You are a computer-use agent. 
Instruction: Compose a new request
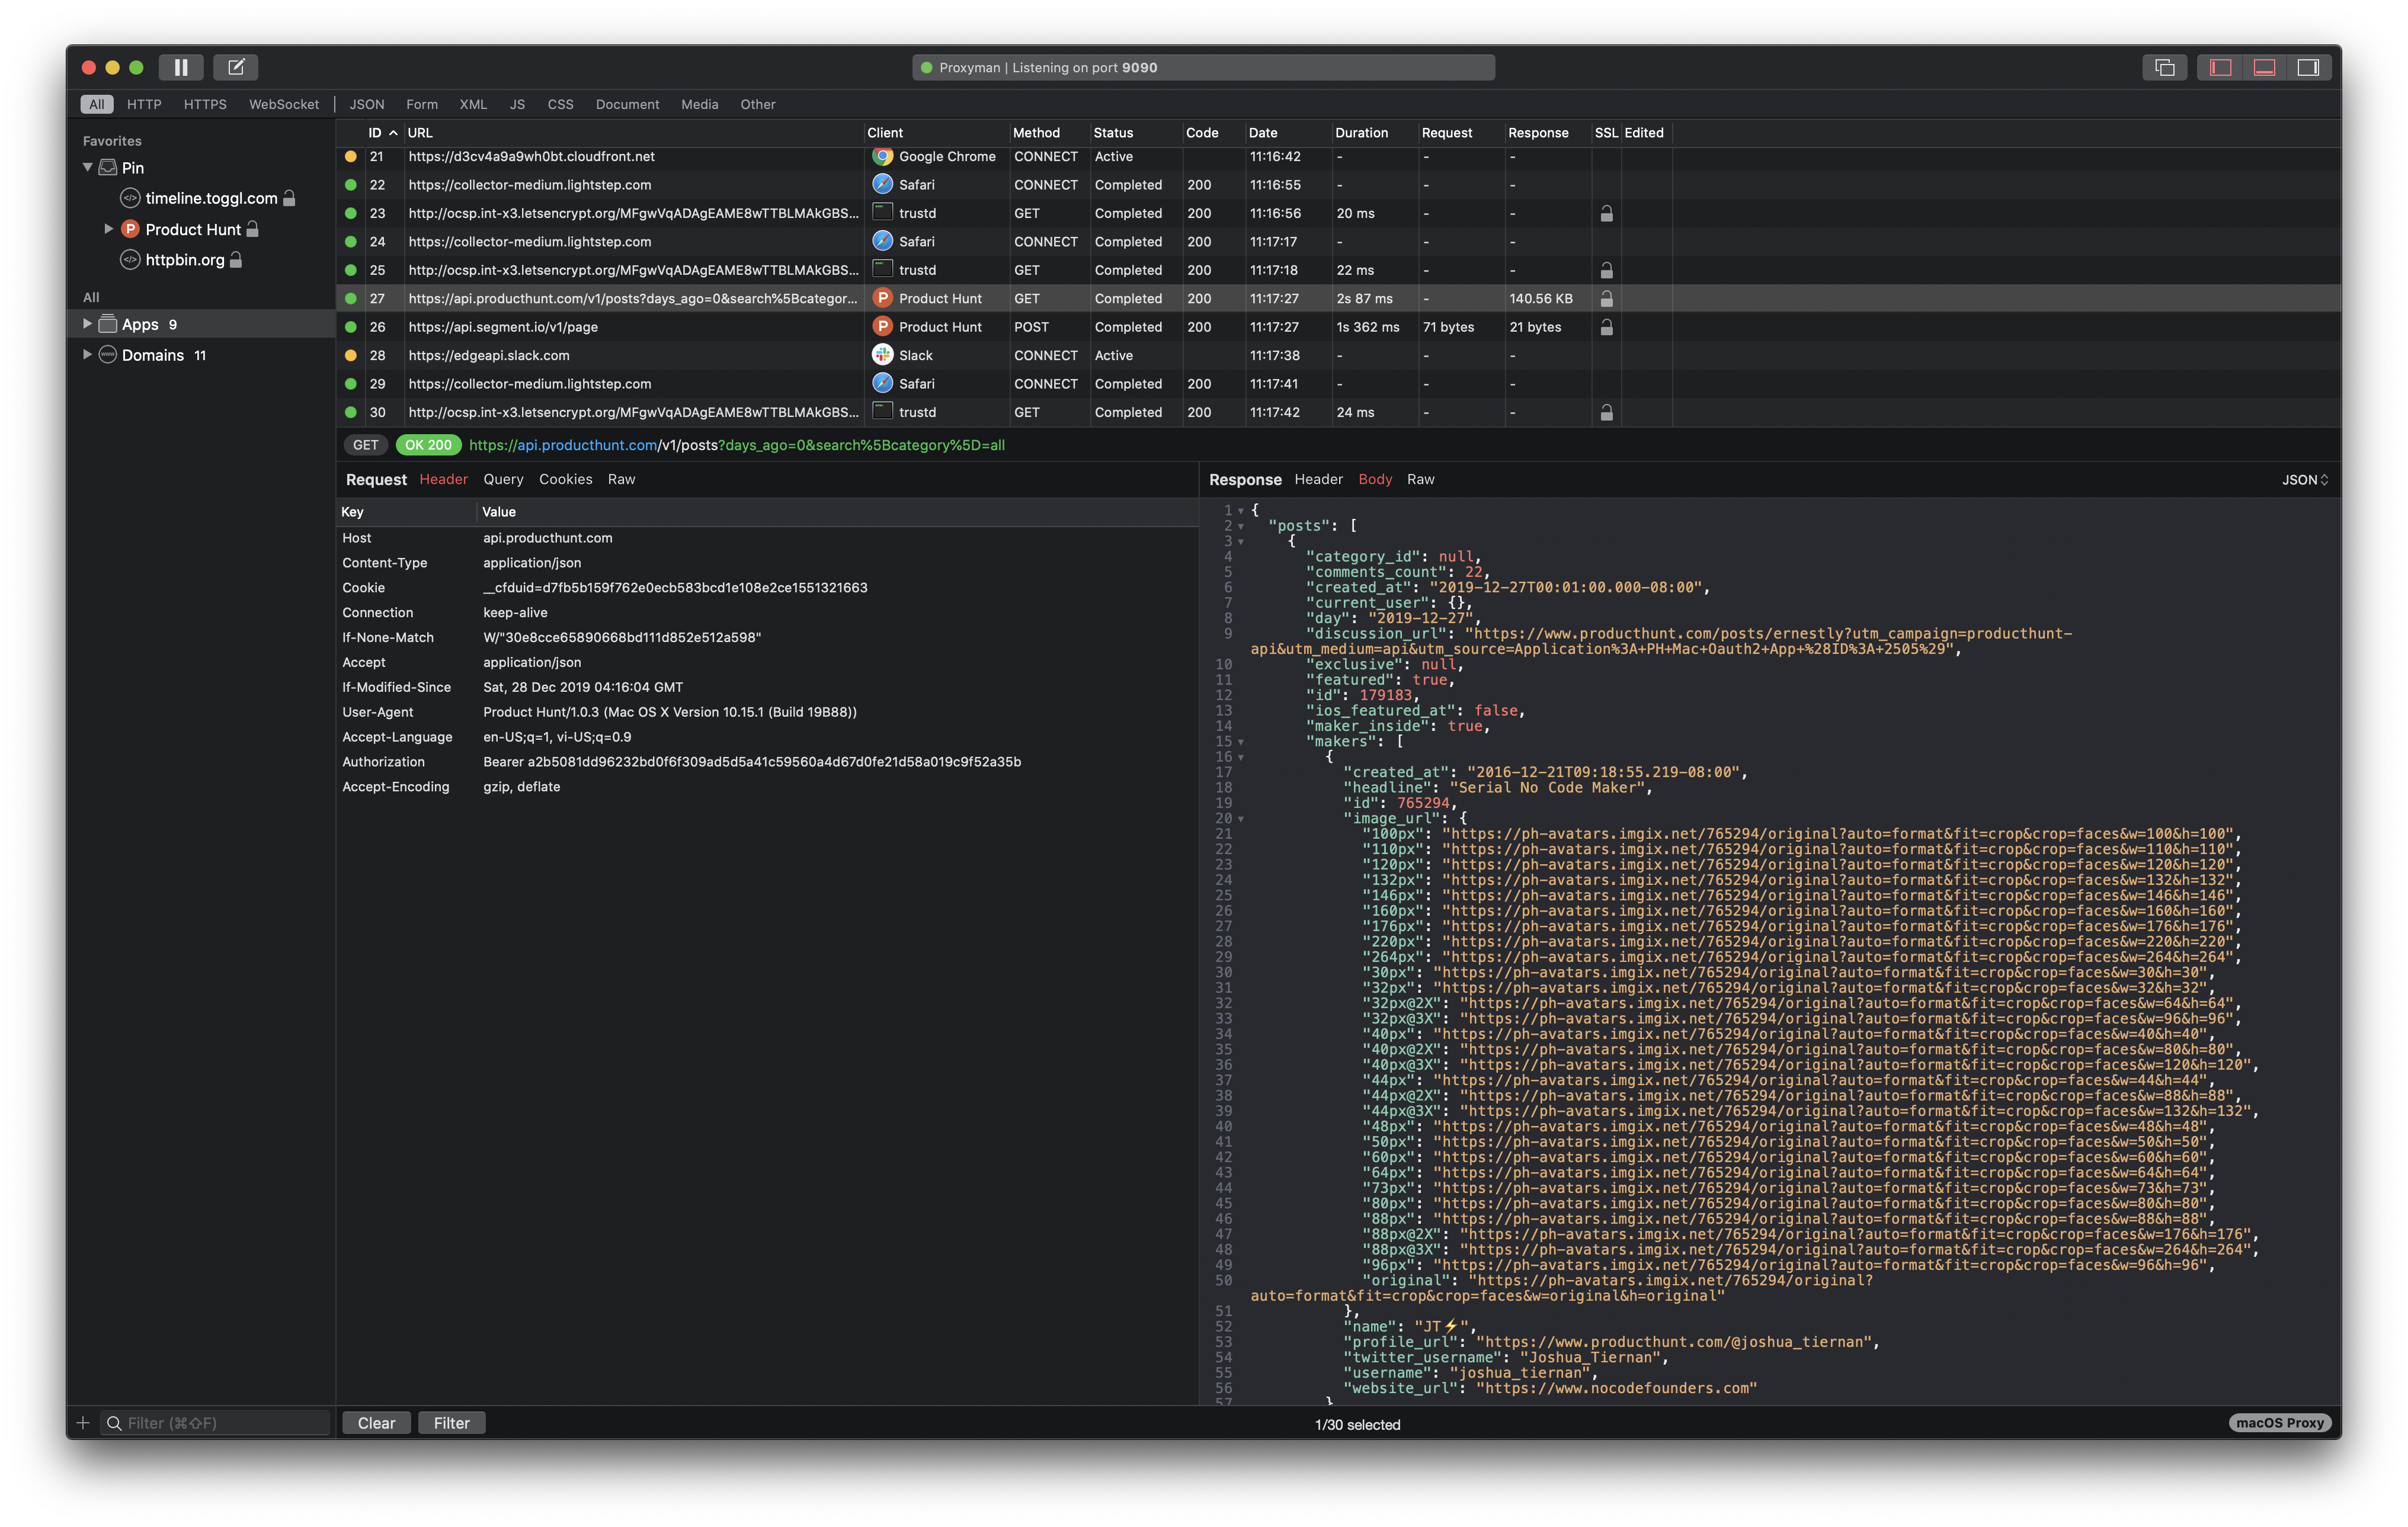(236, 67)
